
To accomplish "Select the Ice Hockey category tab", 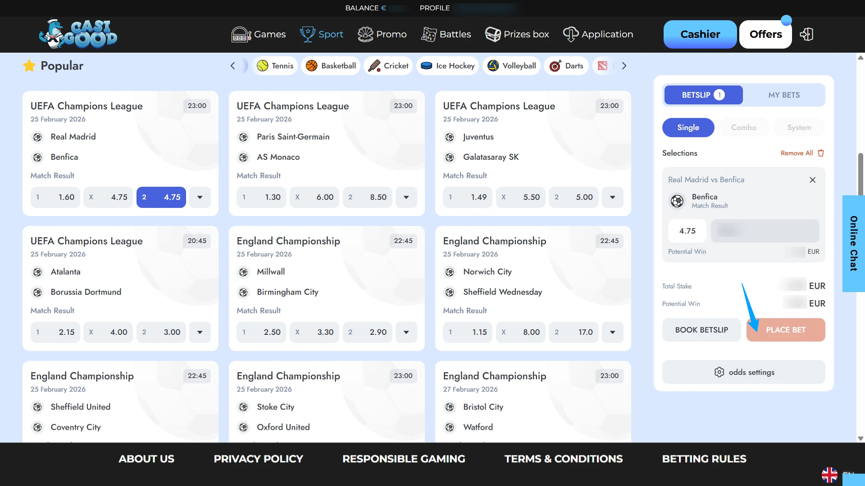I will [x=447, y=65].
